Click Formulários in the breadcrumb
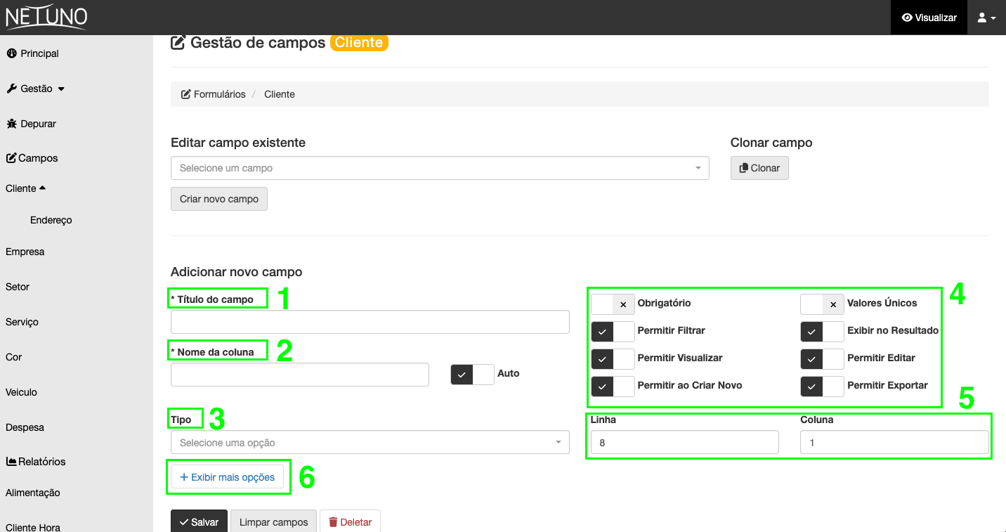Viewport: 1006px width, 532px height. click(x=214, y=94)
